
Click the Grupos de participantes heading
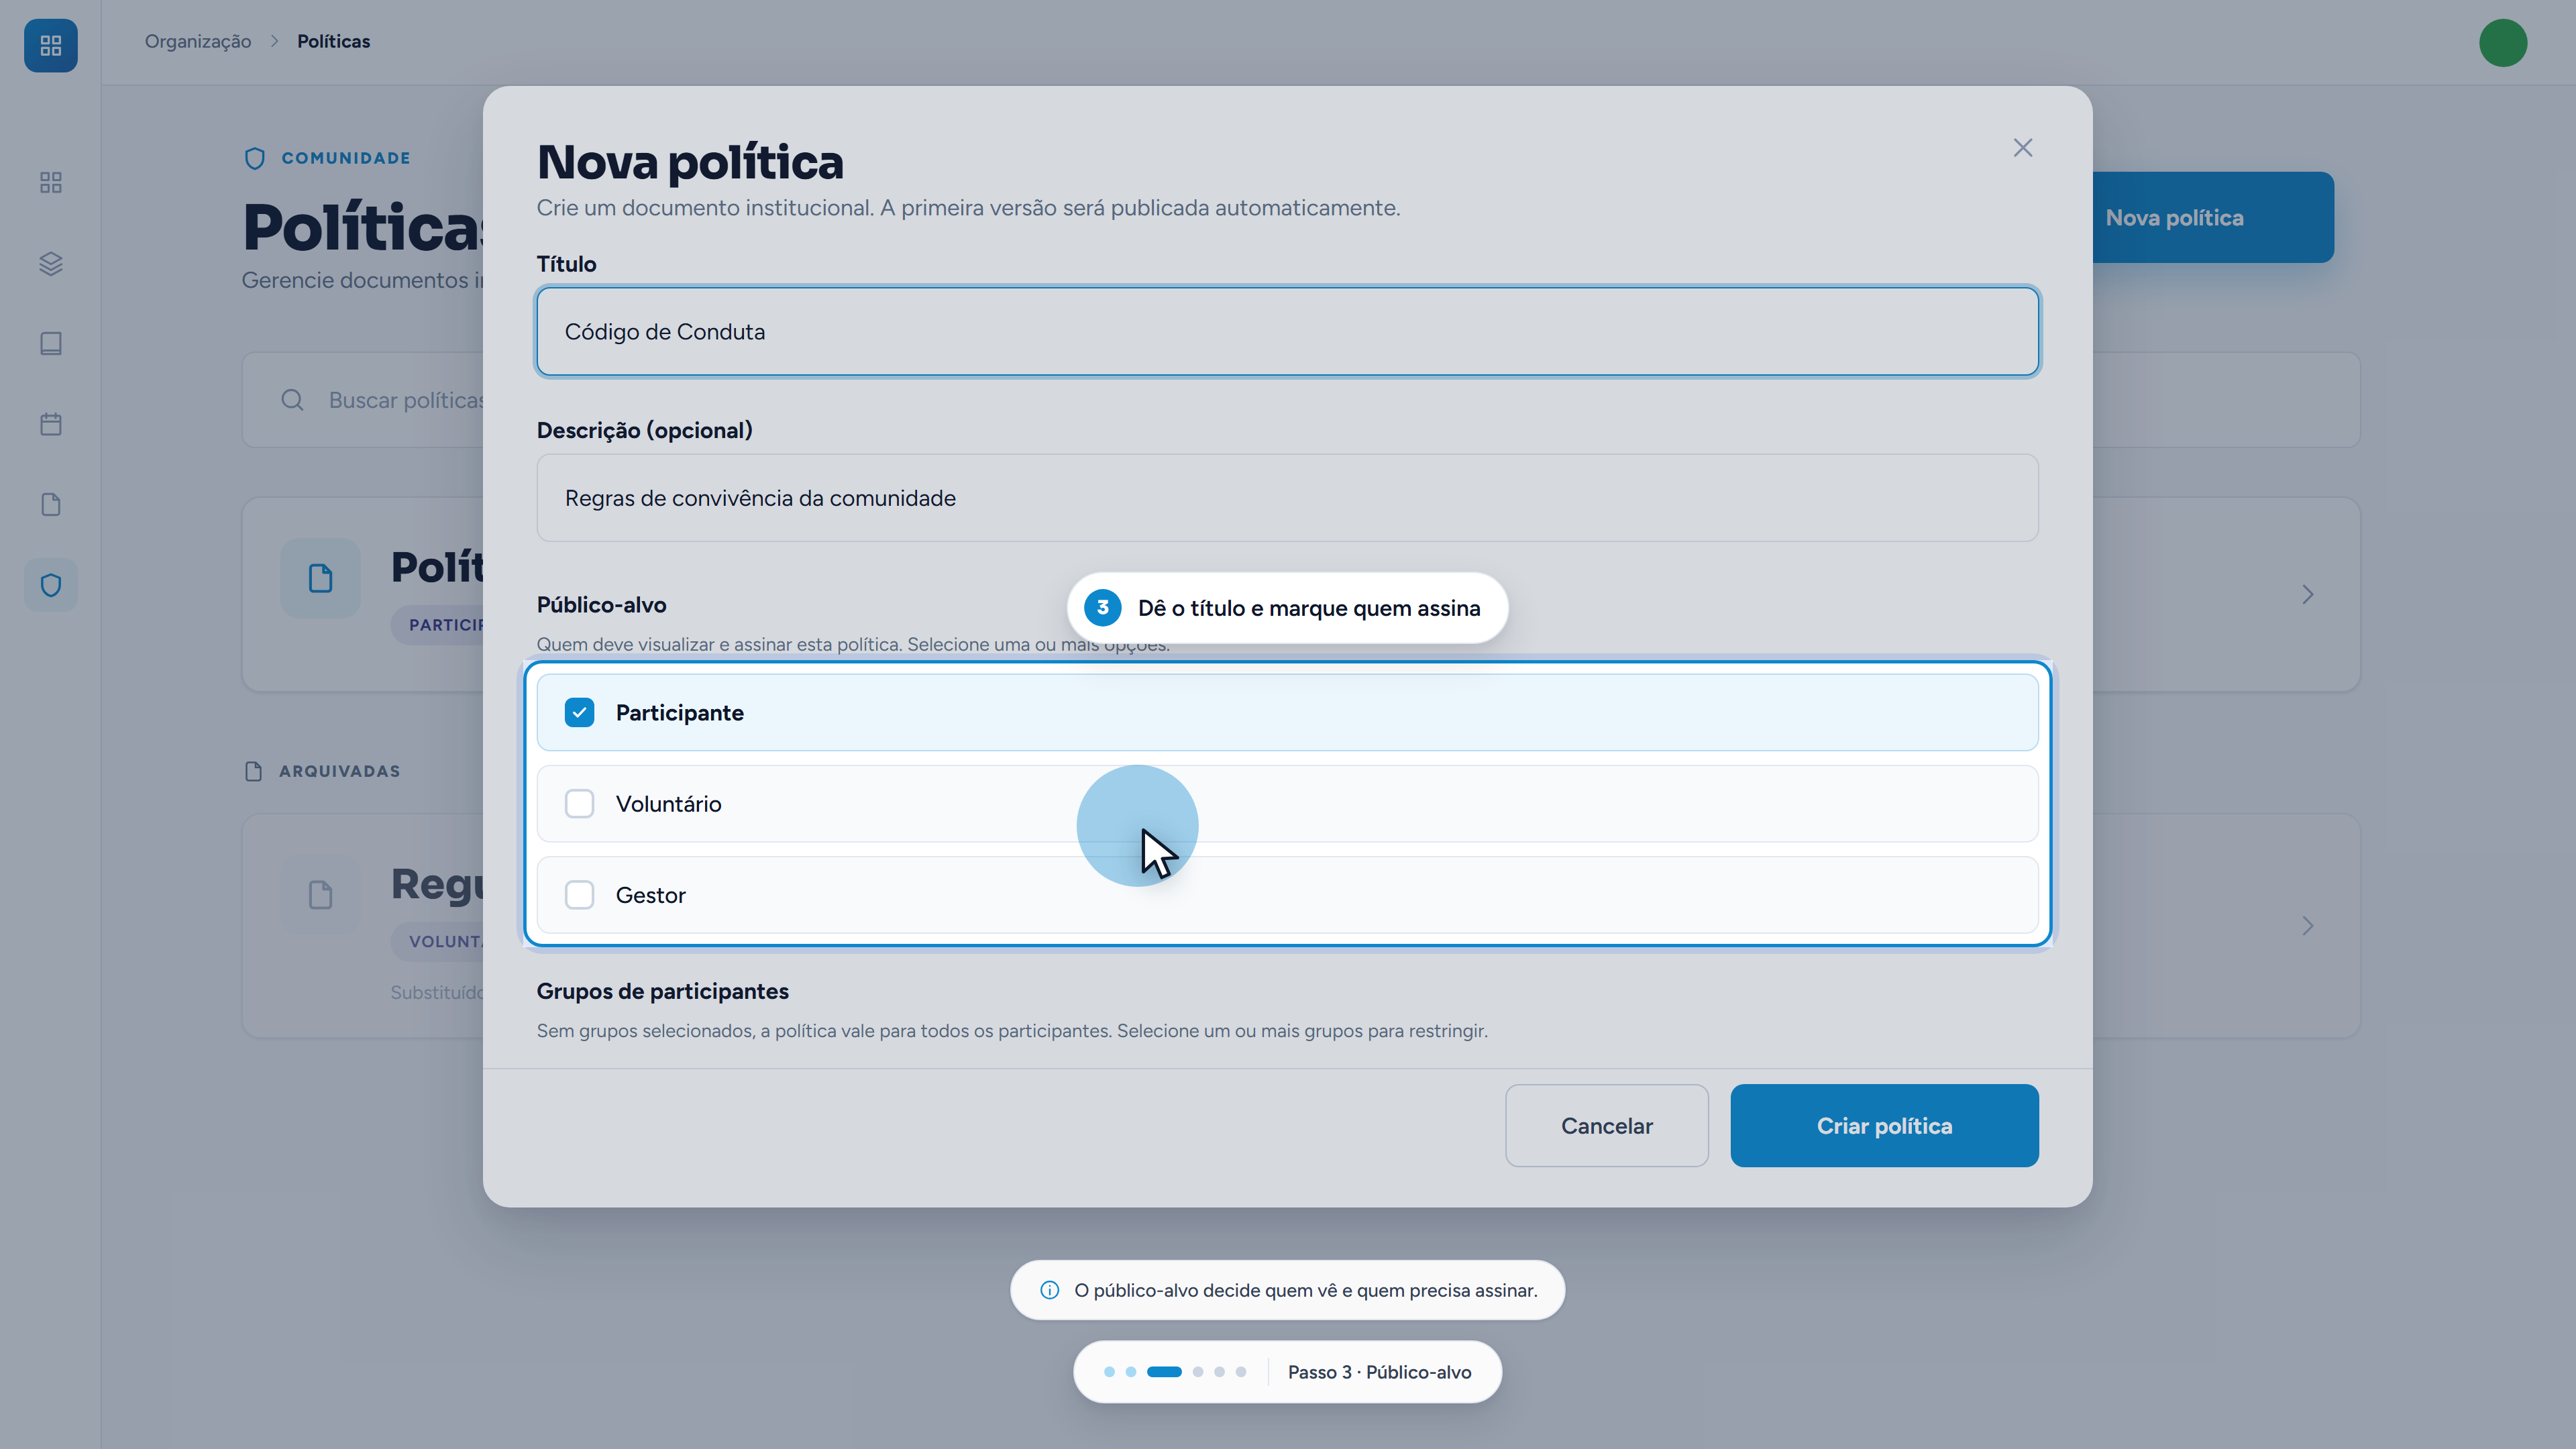pyautogui.click(x=662, y=991)
